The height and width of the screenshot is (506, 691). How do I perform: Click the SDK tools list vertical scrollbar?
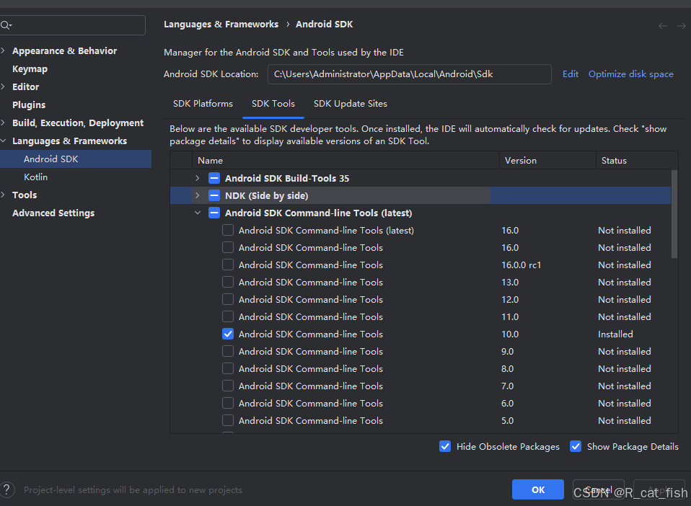(x=674, y=214)
